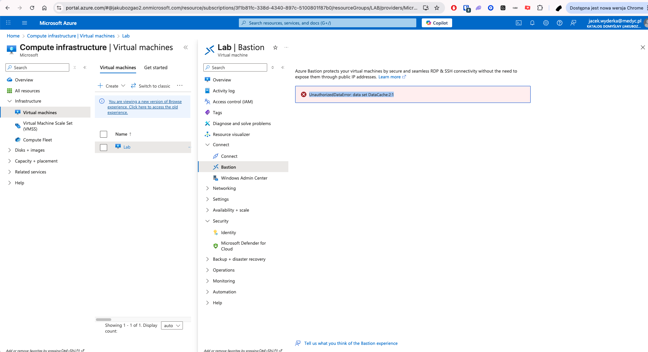Select the Virtual machines tab
This screenshot has height=352, width=648.
coord(118,67)
